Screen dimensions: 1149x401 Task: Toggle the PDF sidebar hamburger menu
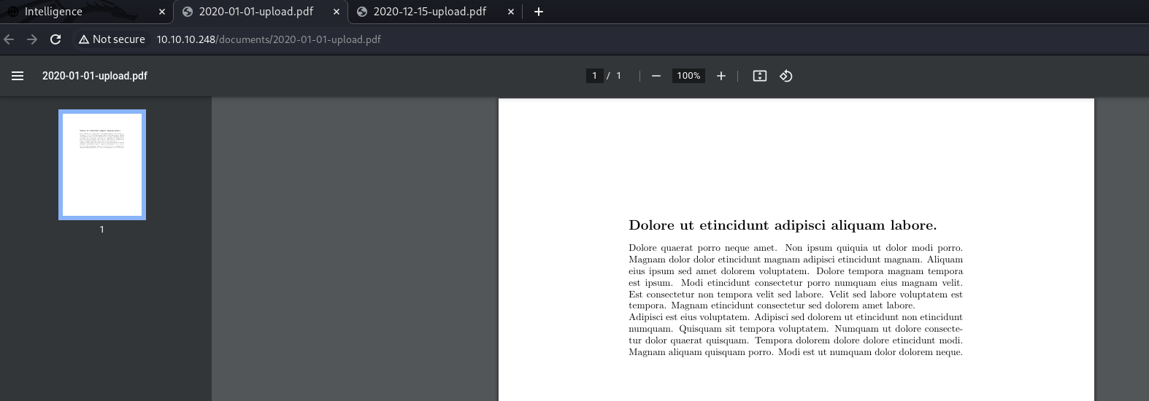[x=18, y=76]
